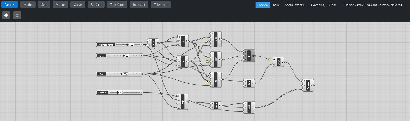Select the A×B multiplication component fed by Parameter range

click(x=153, y=43)
